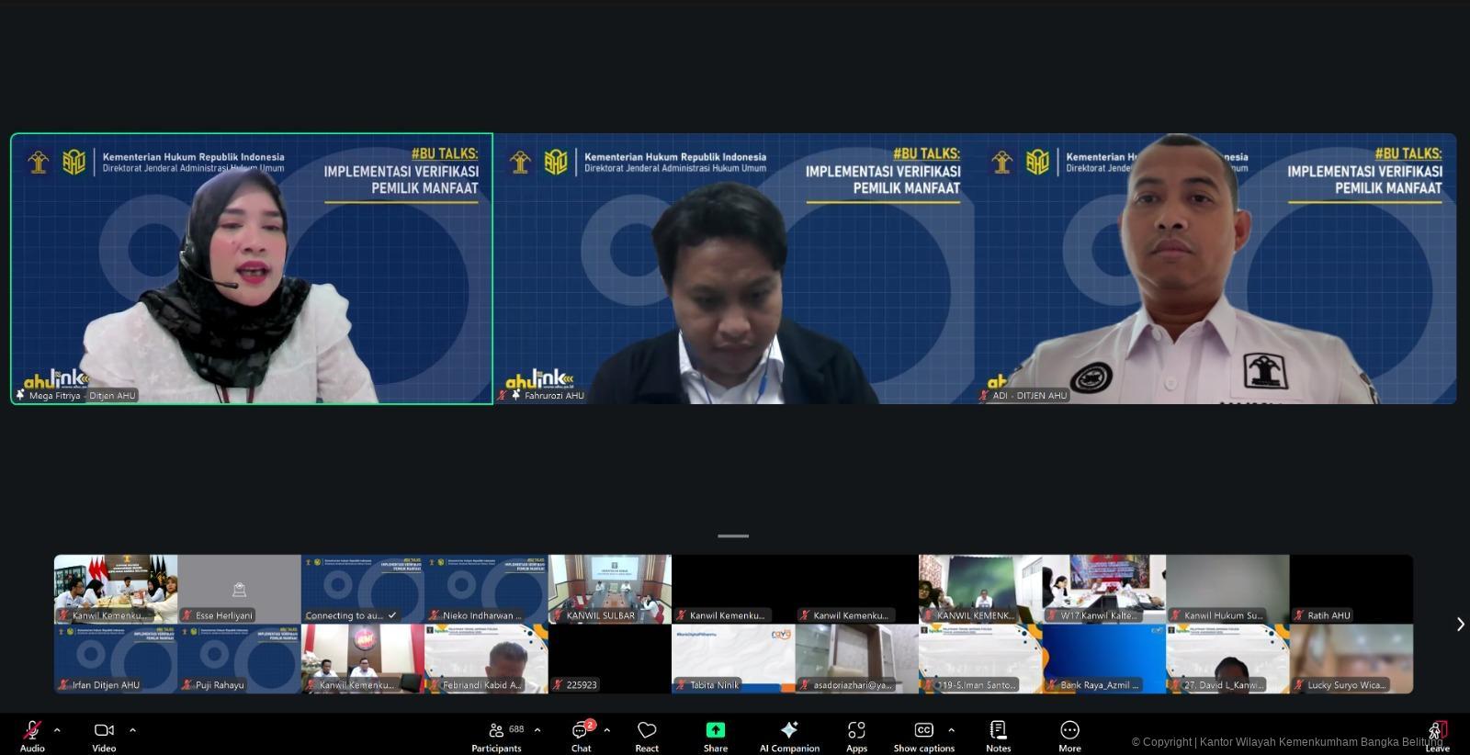Click the green Share screen icon
This screenshot has width=1470, height=755.
[x=715, y=731]
